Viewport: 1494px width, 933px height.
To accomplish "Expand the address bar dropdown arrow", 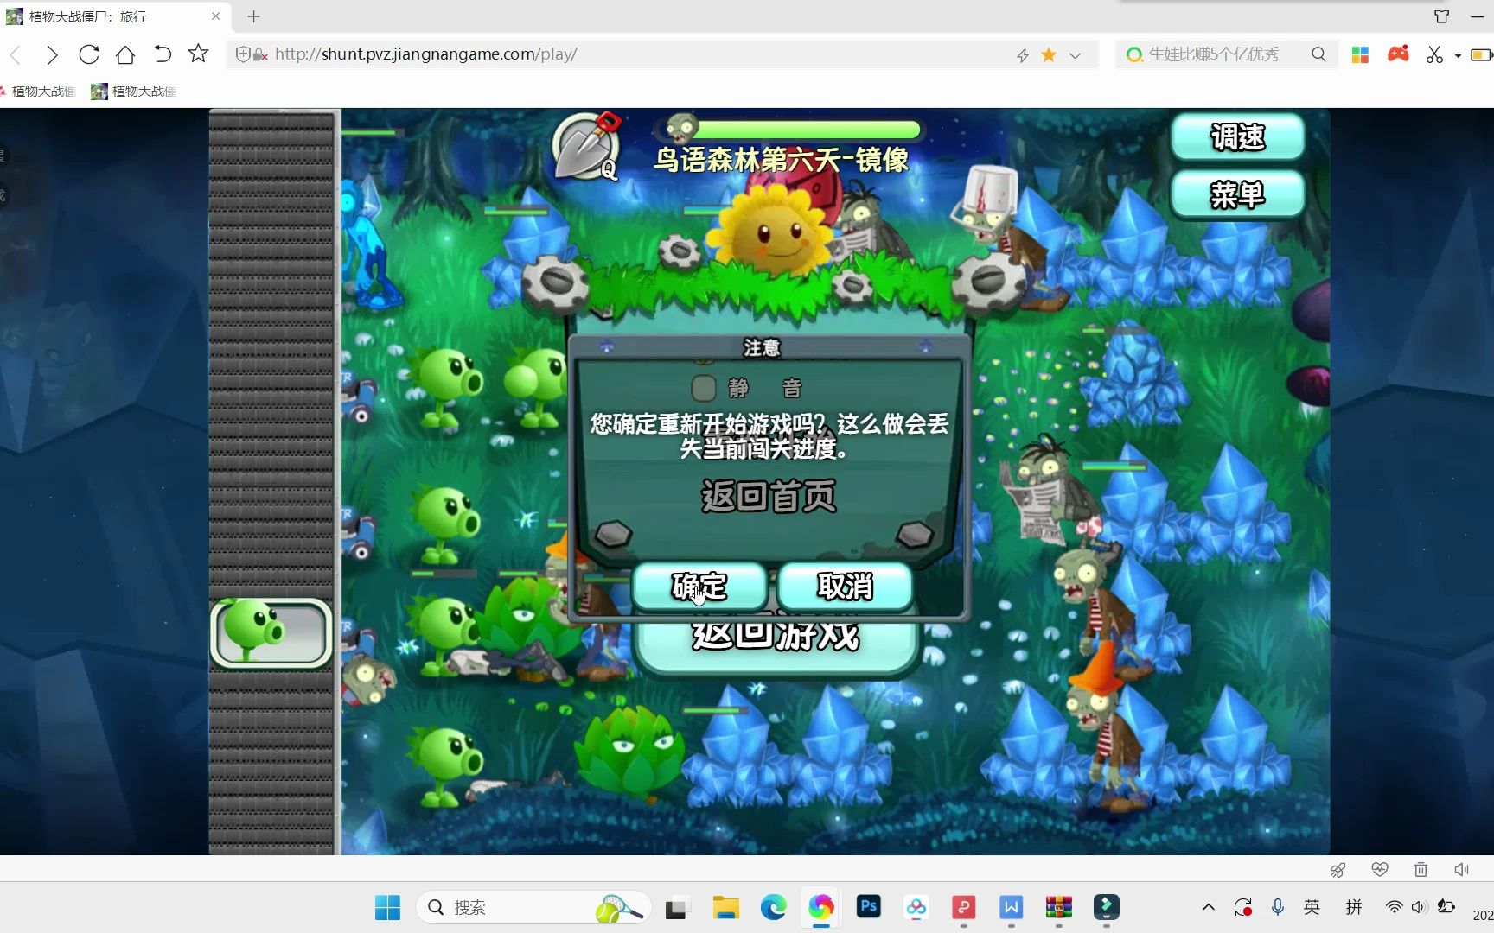I will pyautogui.click(x=1075, y=55).
